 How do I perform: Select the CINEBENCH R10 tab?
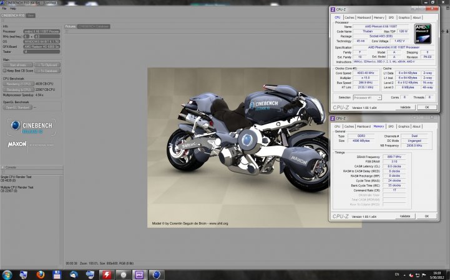pyautogui.click(x=13, y=16)
